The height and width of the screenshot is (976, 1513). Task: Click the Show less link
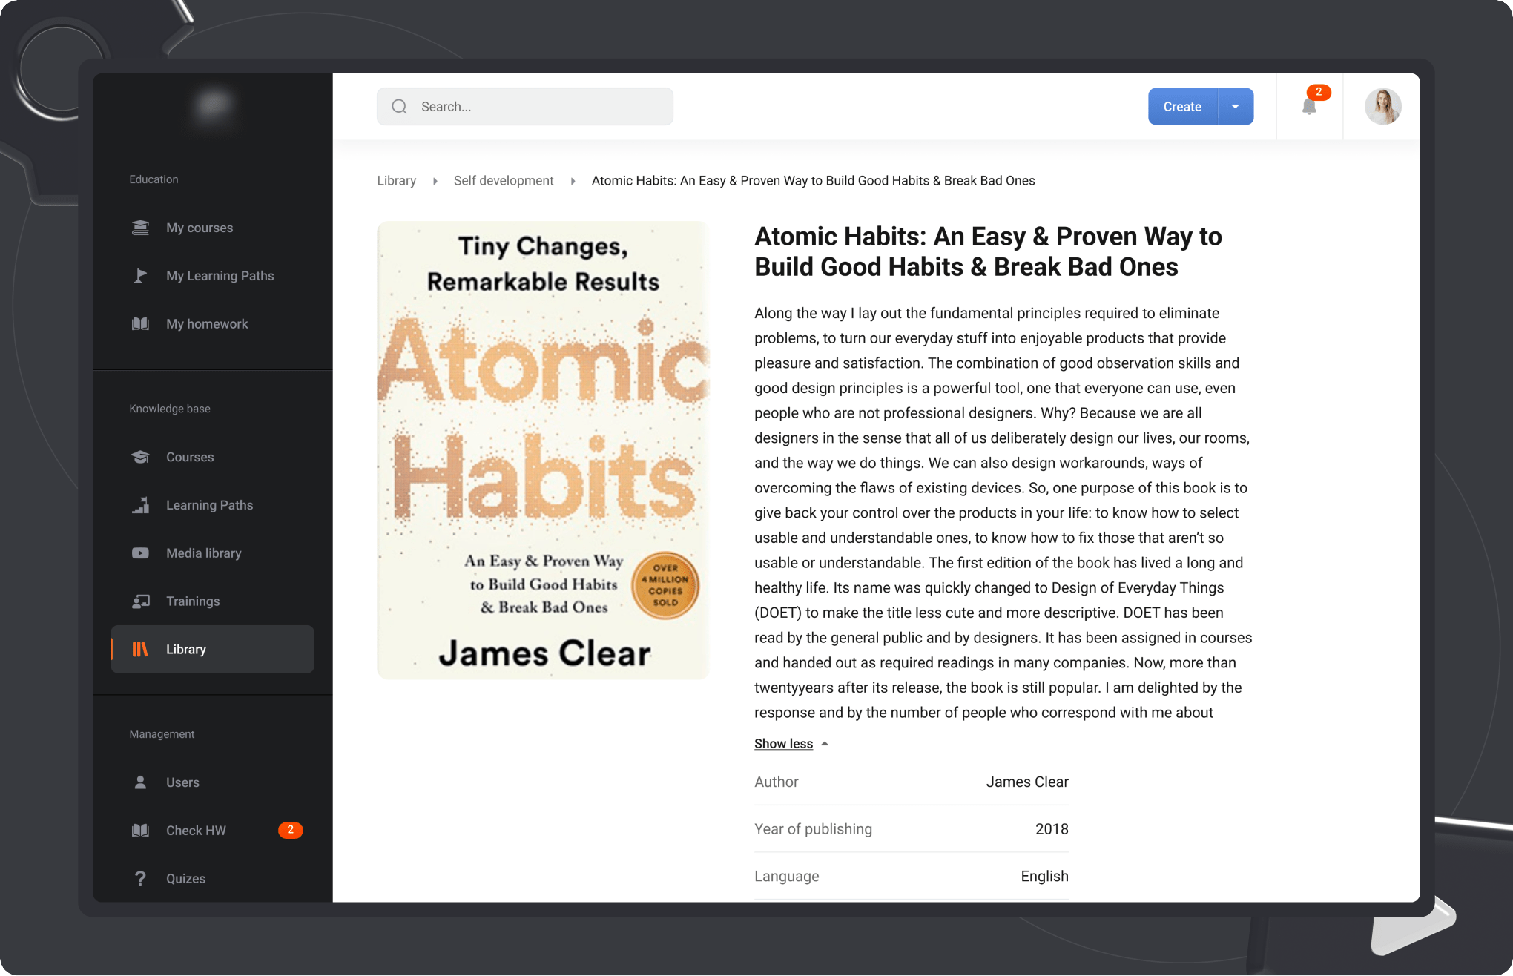(783, 744)
